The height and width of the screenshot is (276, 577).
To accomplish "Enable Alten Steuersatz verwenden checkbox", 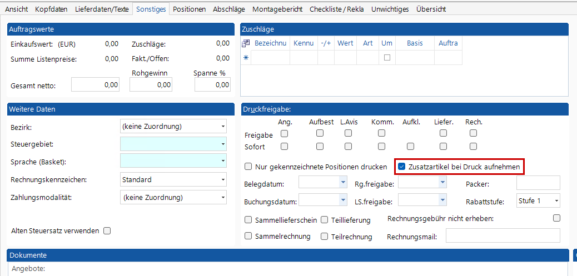I will 107,230.
